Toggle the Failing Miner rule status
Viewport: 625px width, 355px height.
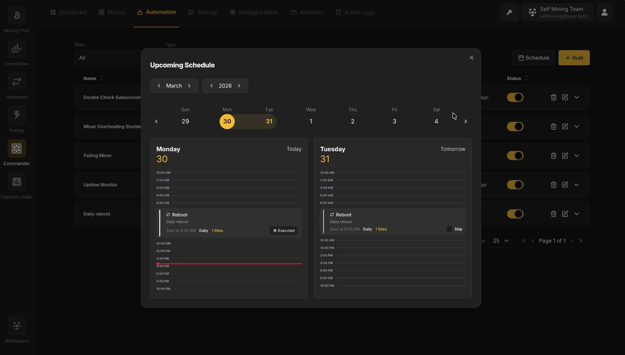click(515, 156)
